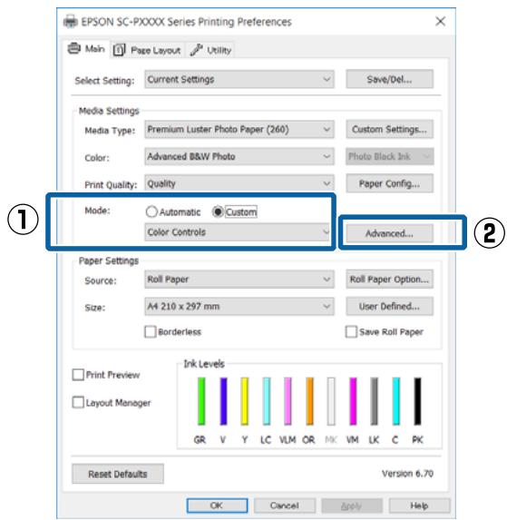Open the Main tab
This screenshot has height=520, width=507.
coord(86,49)
